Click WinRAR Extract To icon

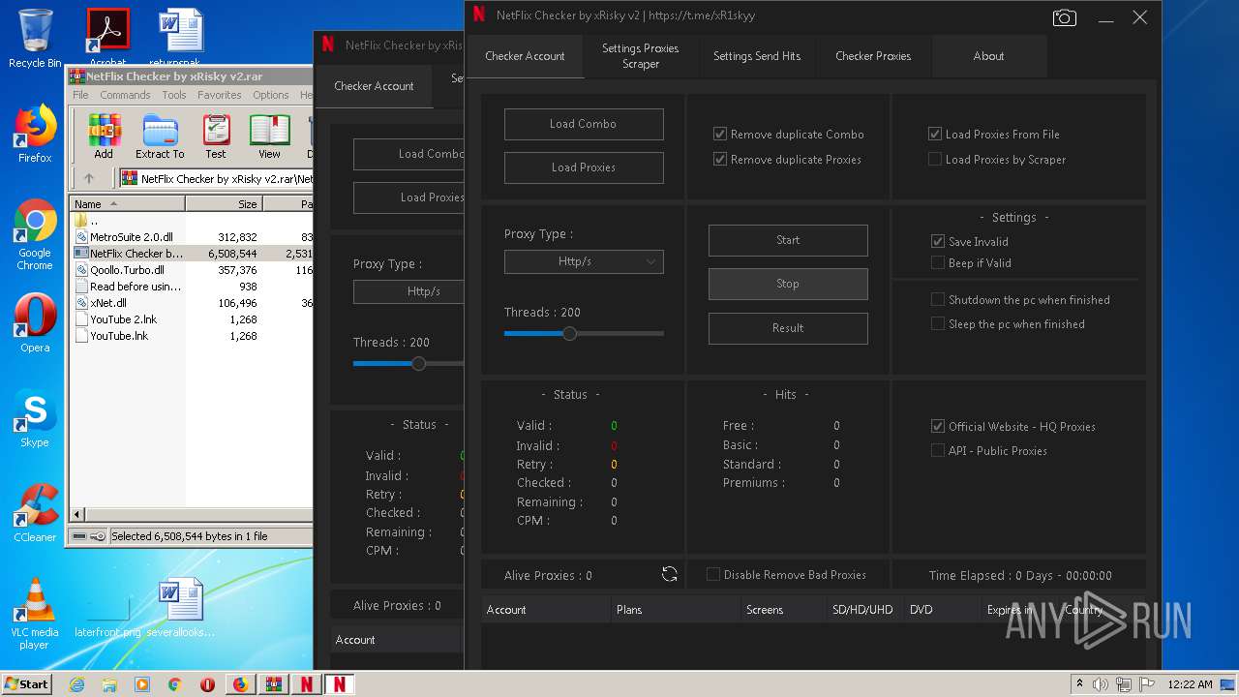click(160, 136)
